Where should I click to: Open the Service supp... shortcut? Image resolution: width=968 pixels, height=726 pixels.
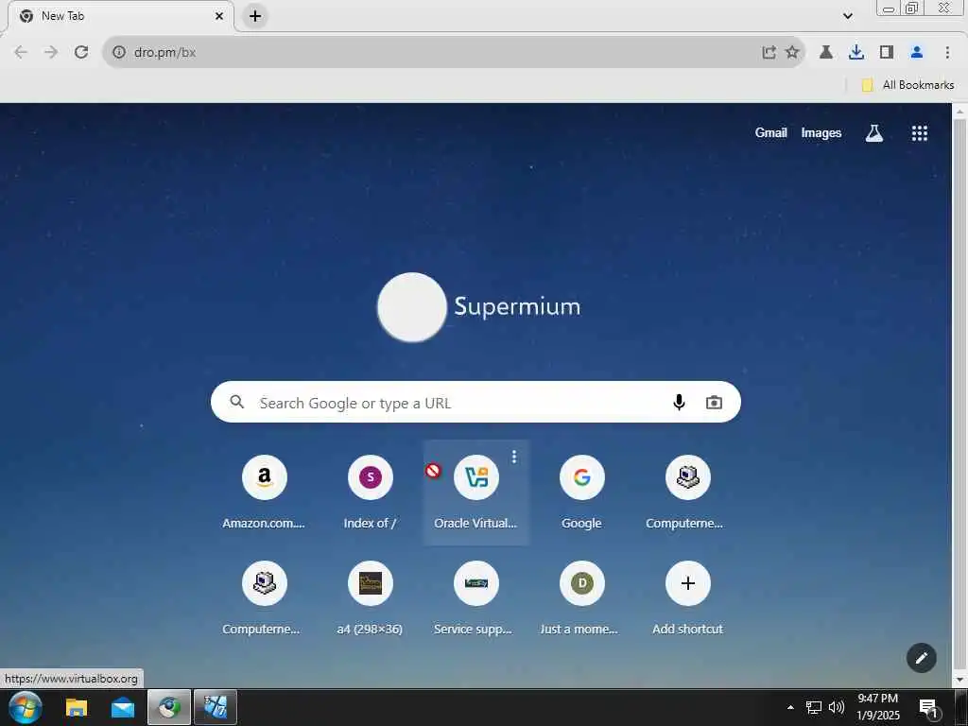point(476,598)
